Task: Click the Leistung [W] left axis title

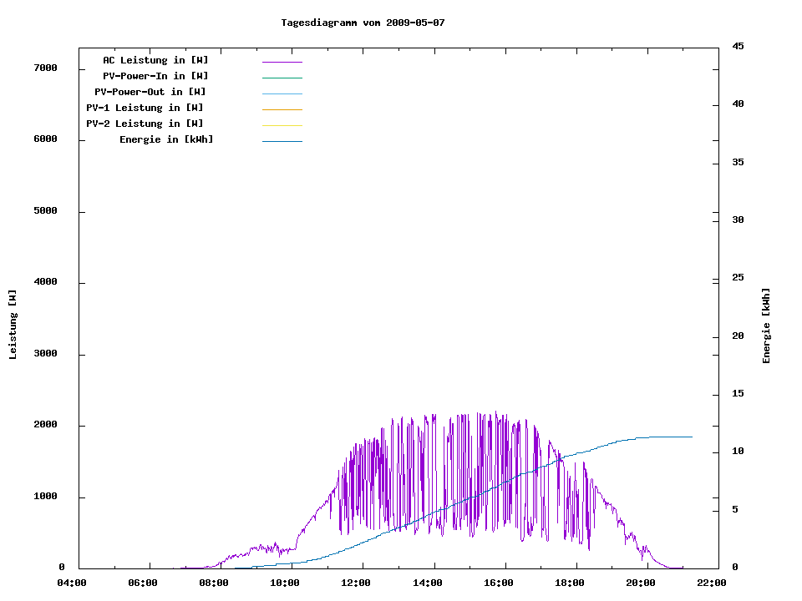Action: pyautogui.click(x=13, y=324)
